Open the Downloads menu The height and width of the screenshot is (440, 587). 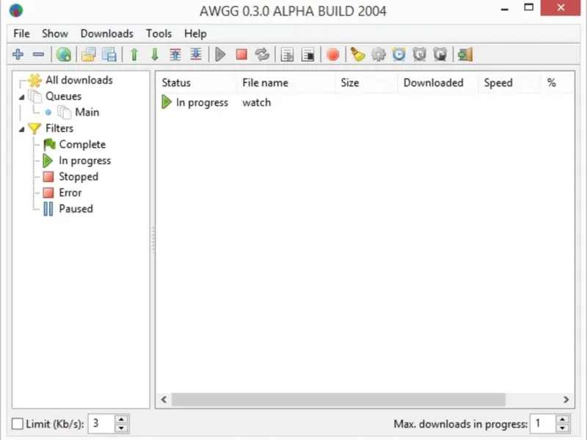106,34
